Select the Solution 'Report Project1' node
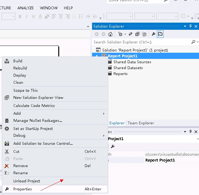 (135, 50)
